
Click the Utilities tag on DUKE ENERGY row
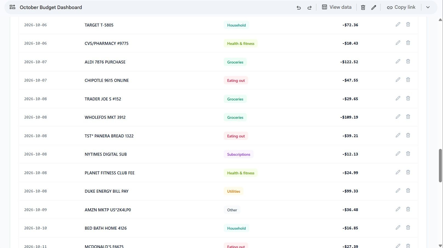coord(234,191)
